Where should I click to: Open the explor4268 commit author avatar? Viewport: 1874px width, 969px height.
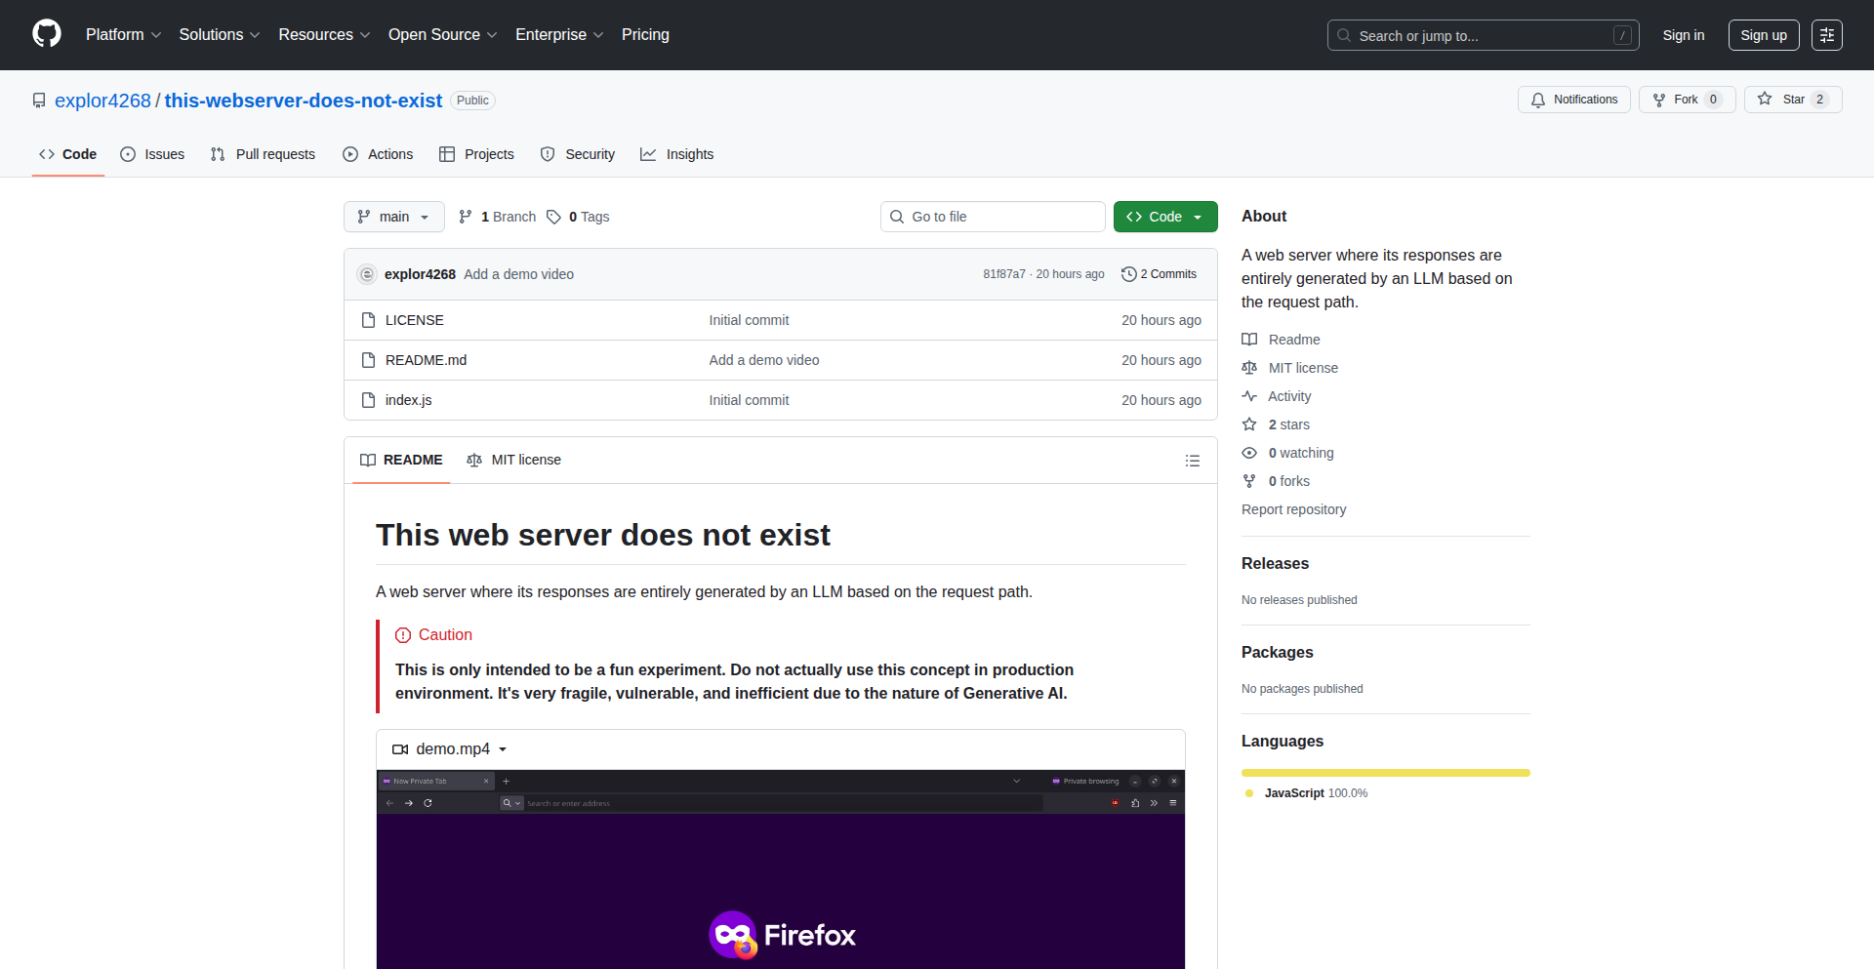click(x=367, y=274)
